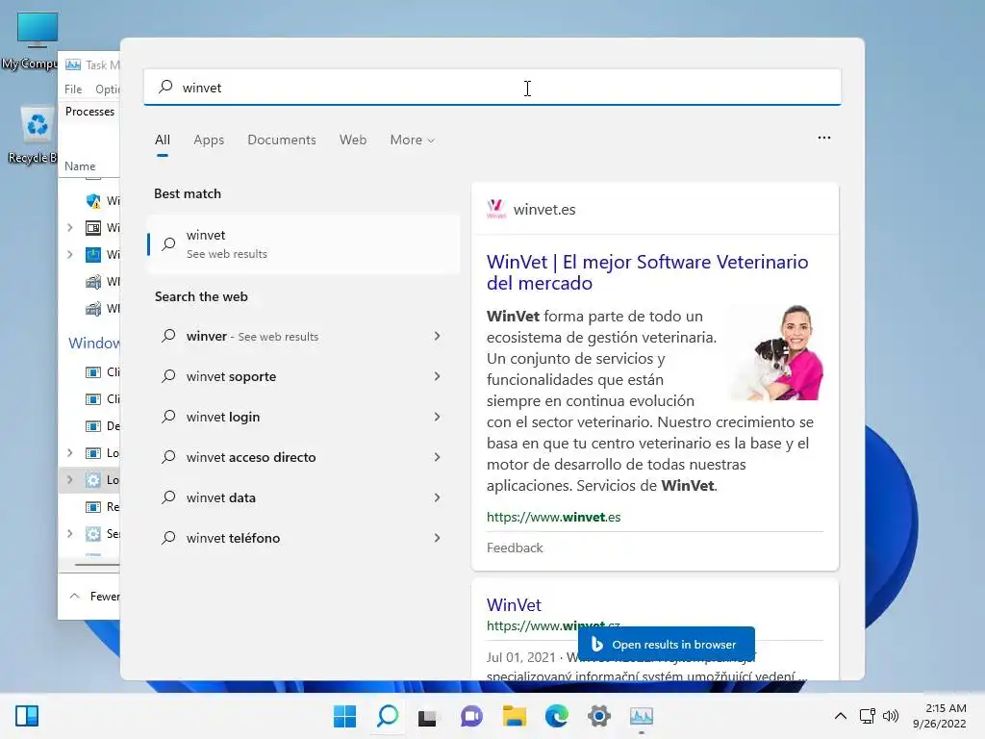This screenshot has height=739, width=985.
Task: Click the shield warning process icon in Task Manager
Action: (93, 200)
